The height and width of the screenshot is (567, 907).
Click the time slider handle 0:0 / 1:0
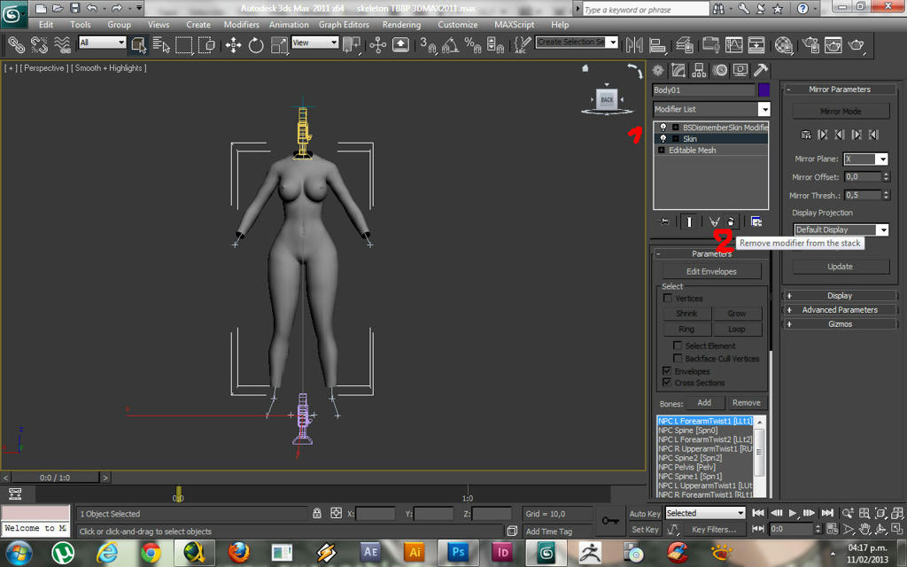click(55, 478)
